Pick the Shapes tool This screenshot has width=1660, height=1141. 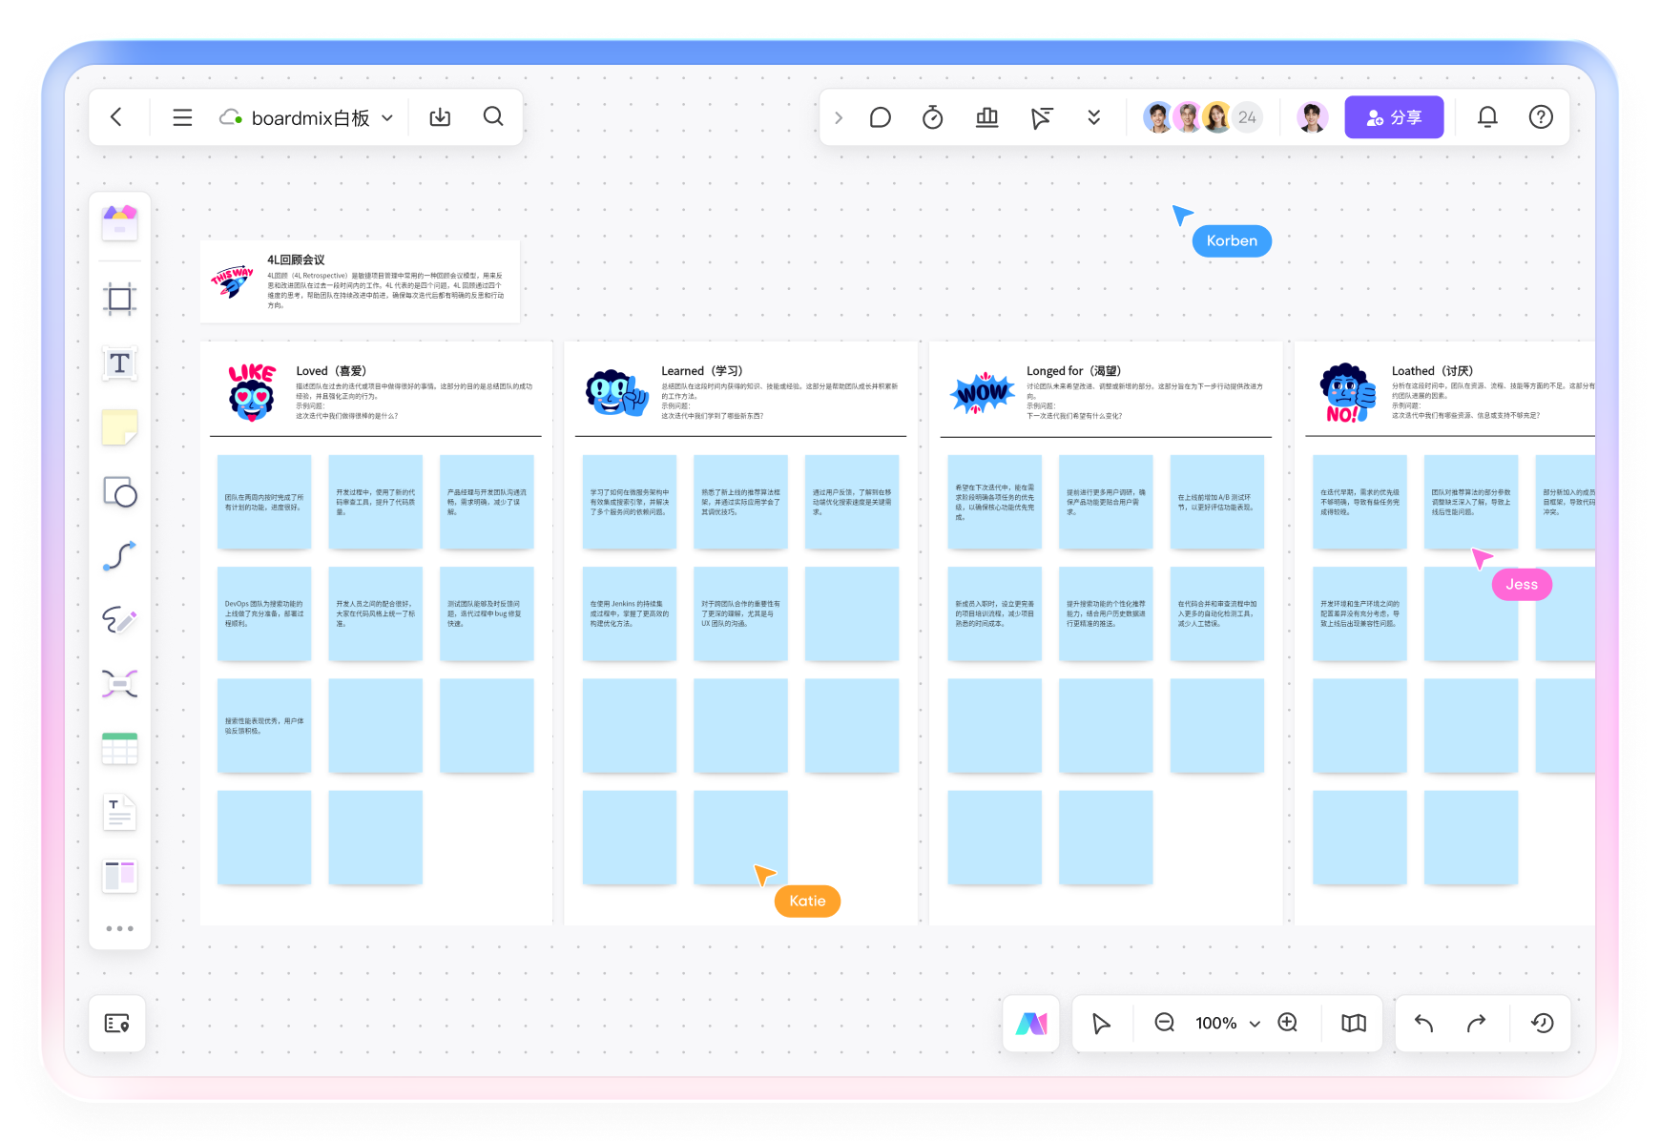pyautogui.click(x=119, y=492)
